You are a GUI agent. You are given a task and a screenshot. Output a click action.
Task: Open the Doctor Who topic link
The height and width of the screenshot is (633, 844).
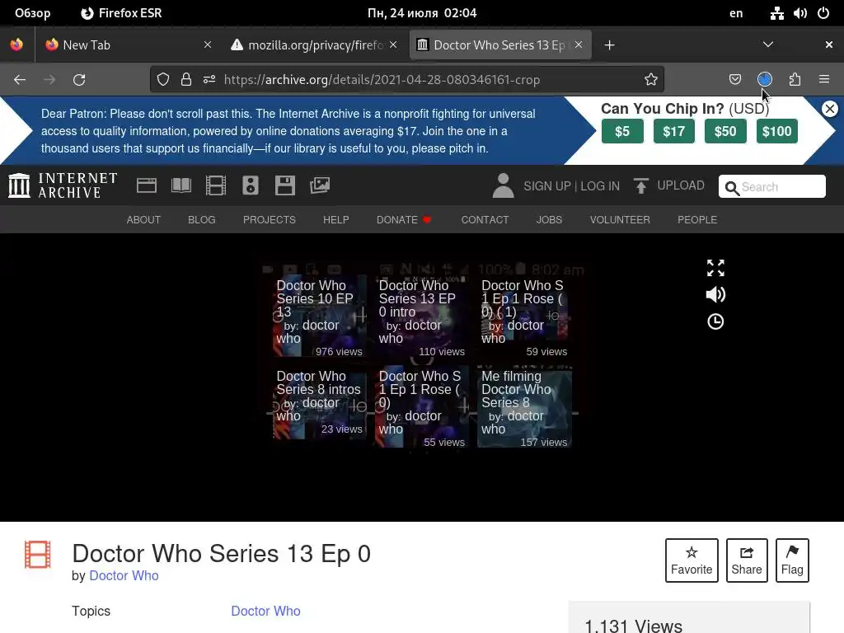[266, 611]
